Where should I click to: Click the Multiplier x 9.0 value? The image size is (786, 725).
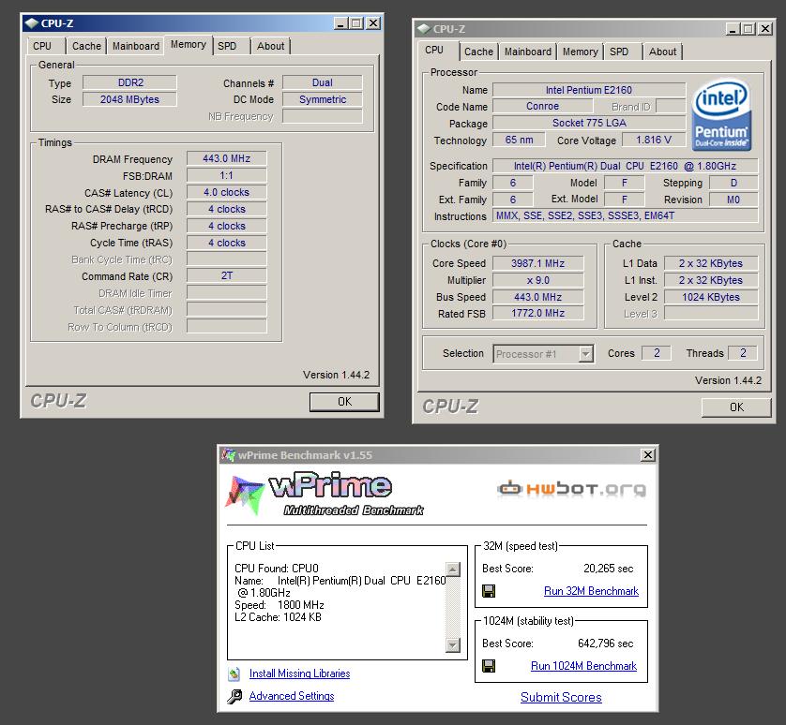(537, 280)
